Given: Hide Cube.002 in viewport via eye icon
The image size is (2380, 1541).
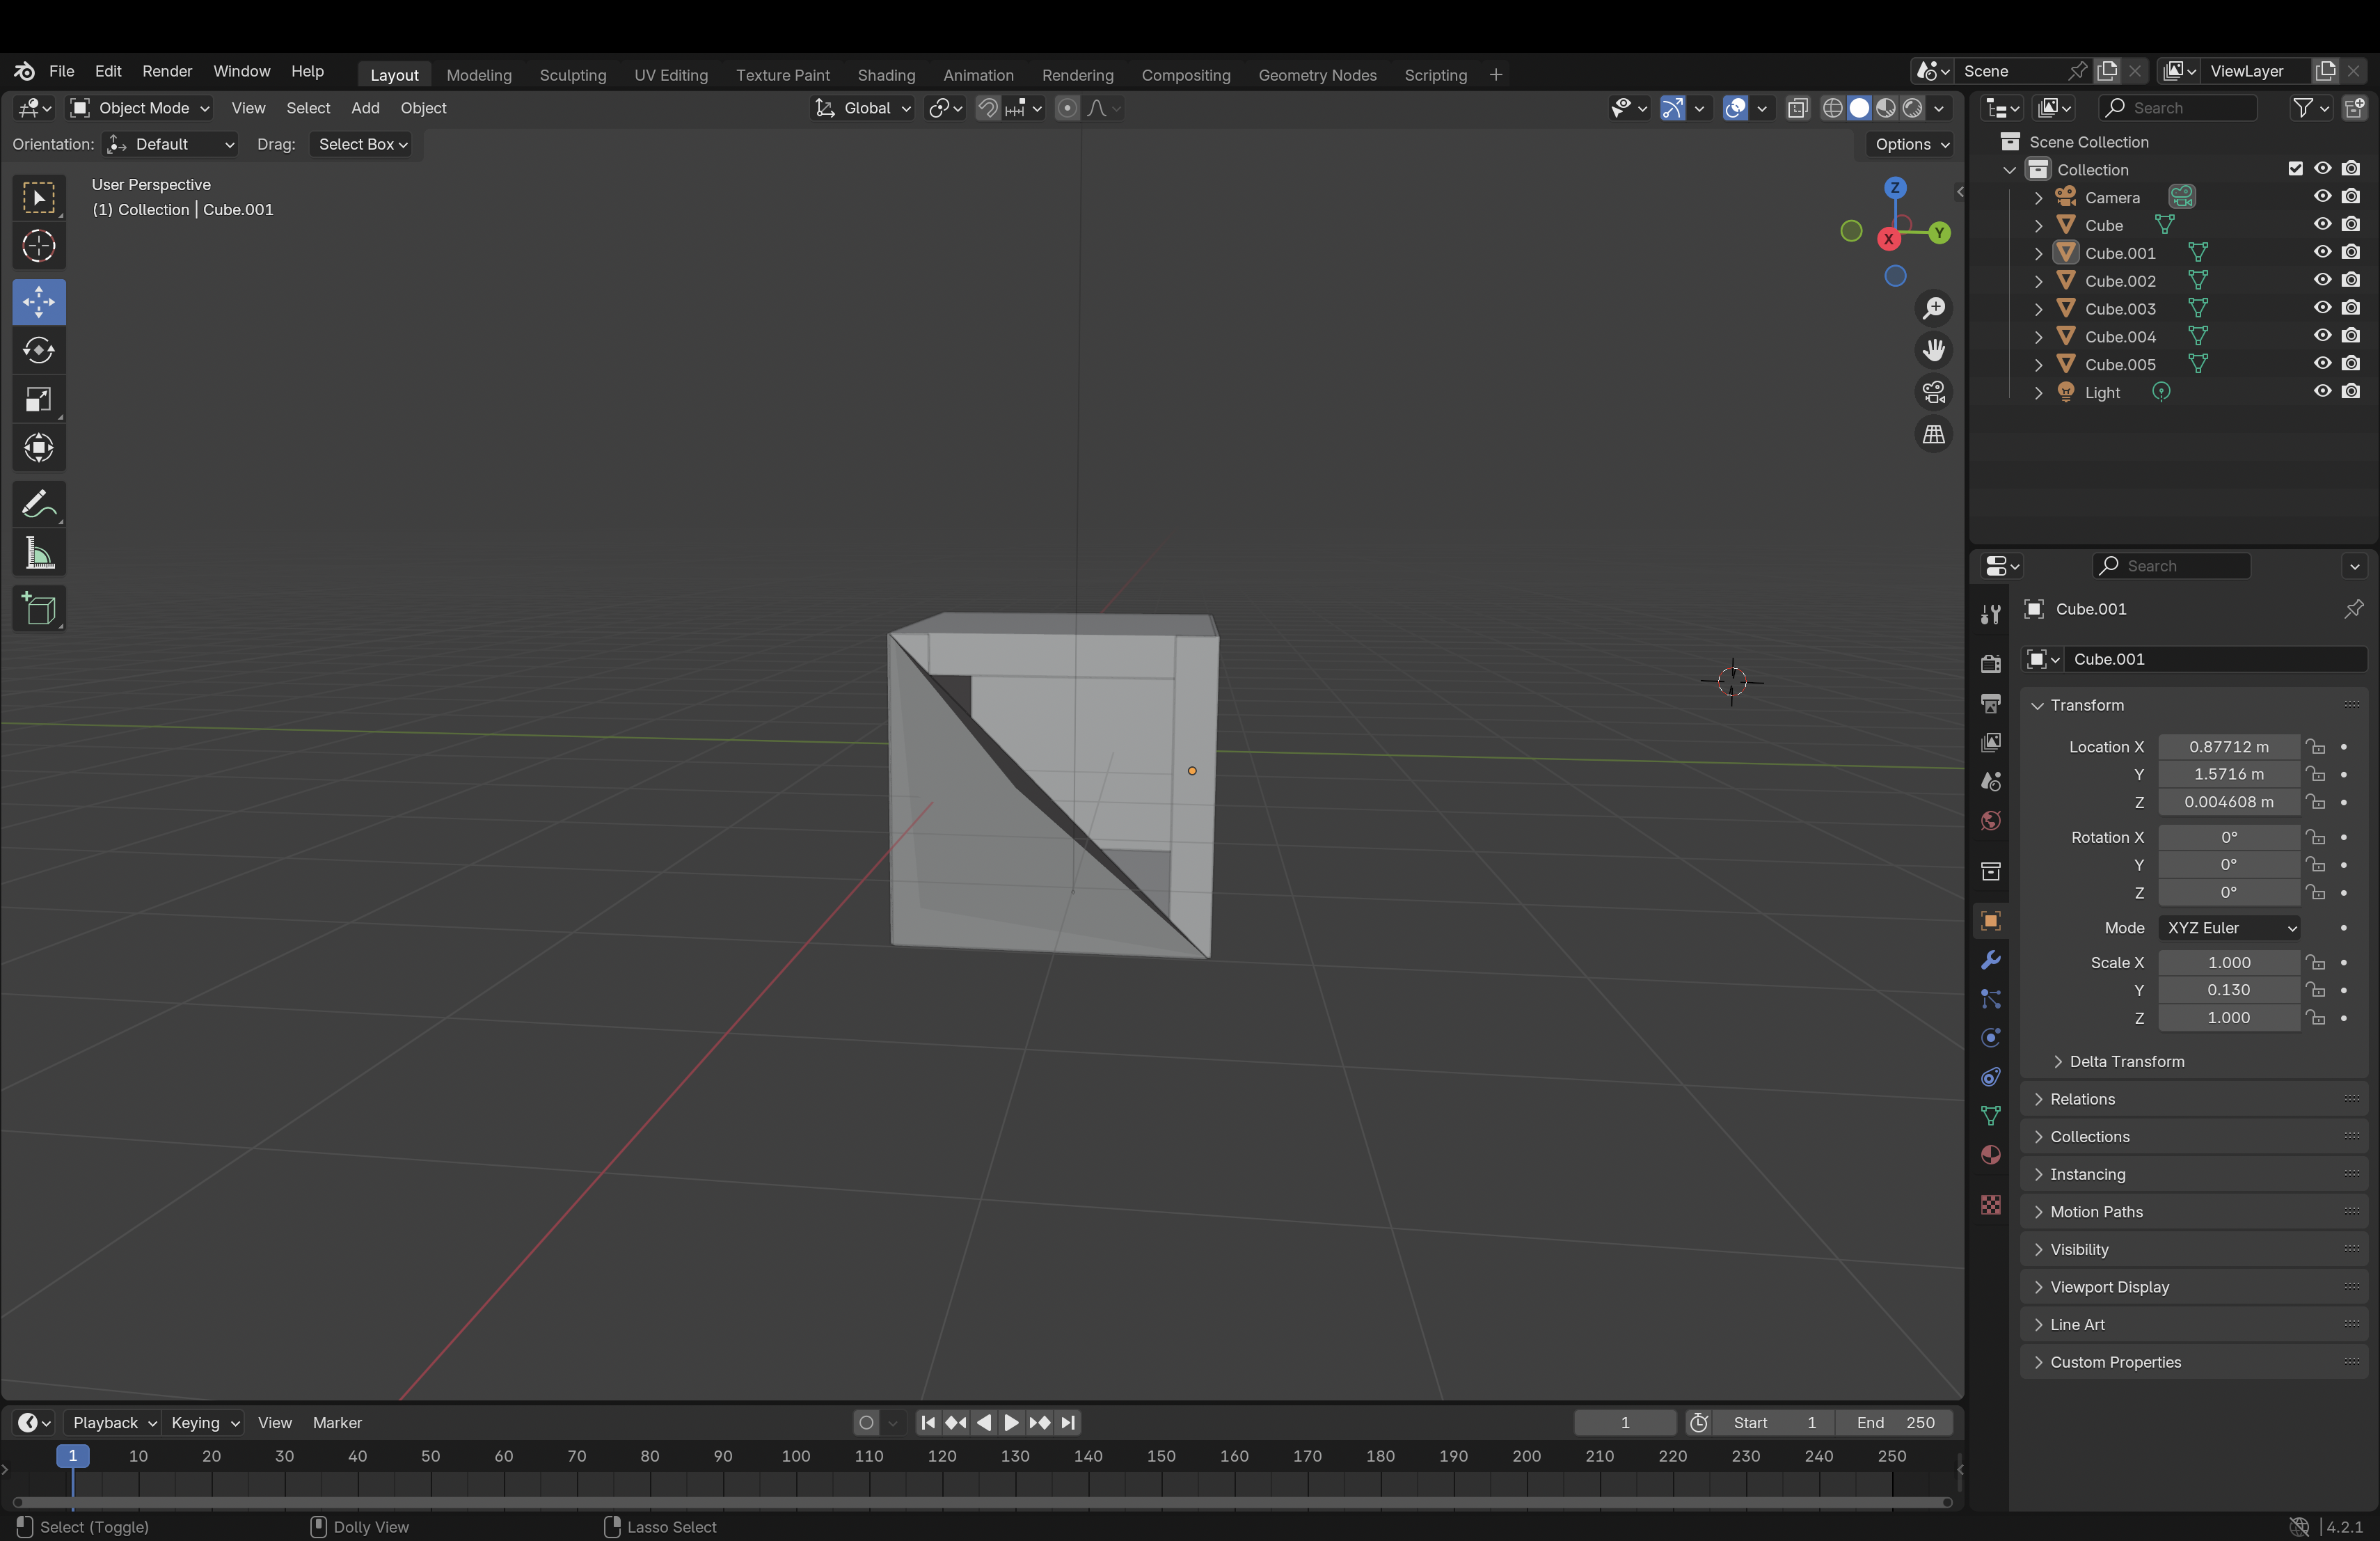Looking at the screenshot, I should pos(2322,281).
